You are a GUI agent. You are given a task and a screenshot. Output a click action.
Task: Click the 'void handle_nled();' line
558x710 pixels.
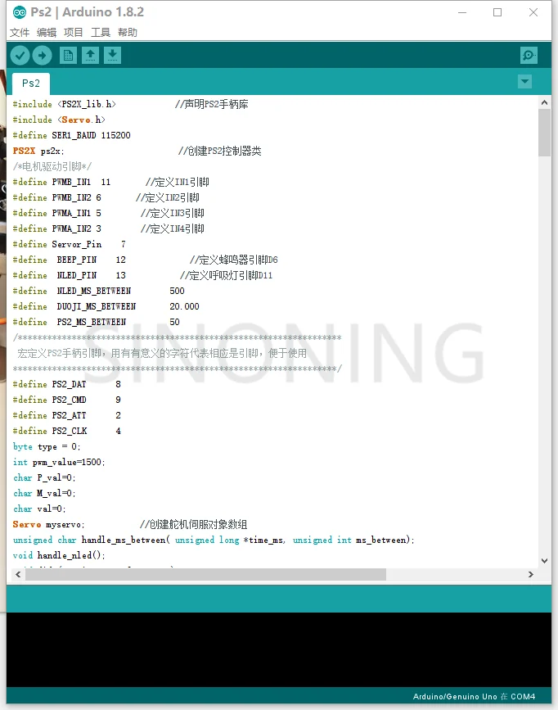[x=59, y=555]
